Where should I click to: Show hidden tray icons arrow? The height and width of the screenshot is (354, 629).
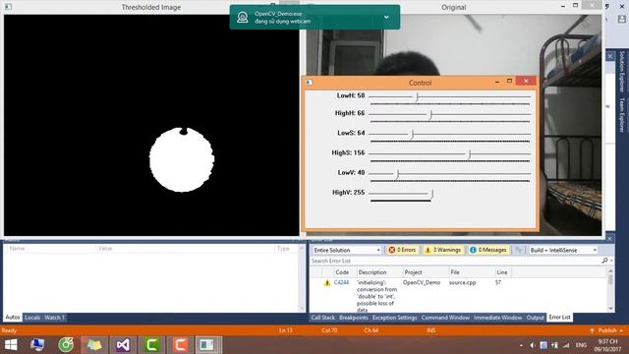tap(521, 345)
